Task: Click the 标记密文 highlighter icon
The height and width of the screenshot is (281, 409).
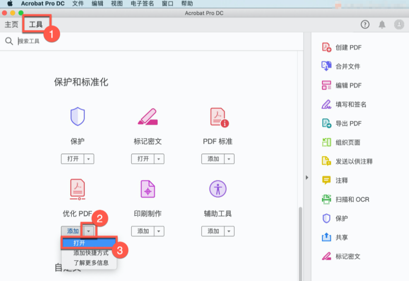Action: click(147, 117)
